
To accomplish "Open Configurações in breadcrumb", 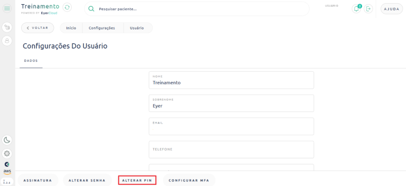I will point(102,28).
